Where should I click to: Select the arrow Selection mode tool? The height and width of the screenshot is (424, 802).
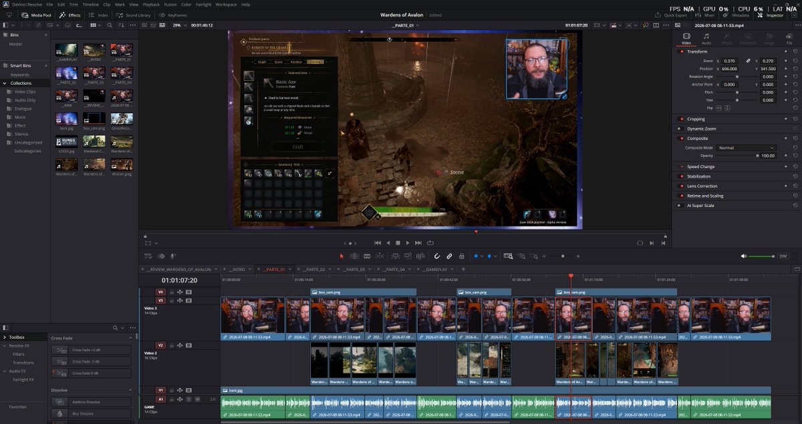[342, 256]
